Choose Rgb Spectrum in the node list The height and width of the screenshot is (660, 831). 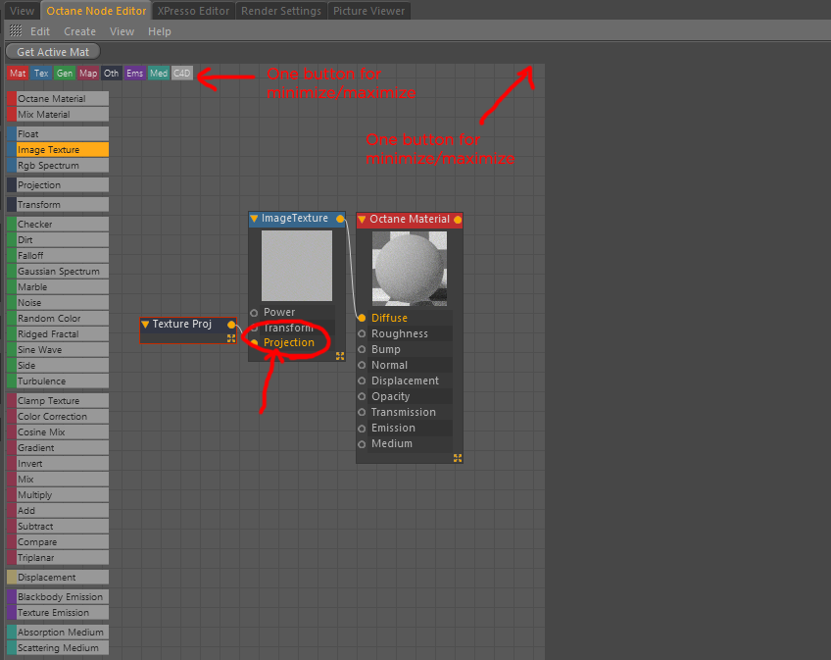[x=58, y=166]
